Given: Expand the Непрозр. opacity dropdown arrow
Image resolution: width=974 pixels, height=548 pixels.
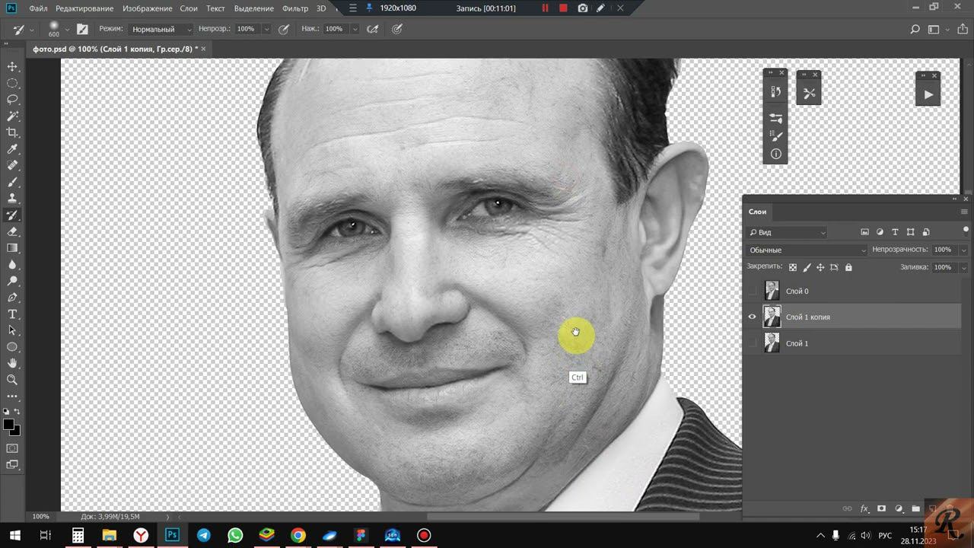Looking at the screenshot, I should tap(266, 29).
